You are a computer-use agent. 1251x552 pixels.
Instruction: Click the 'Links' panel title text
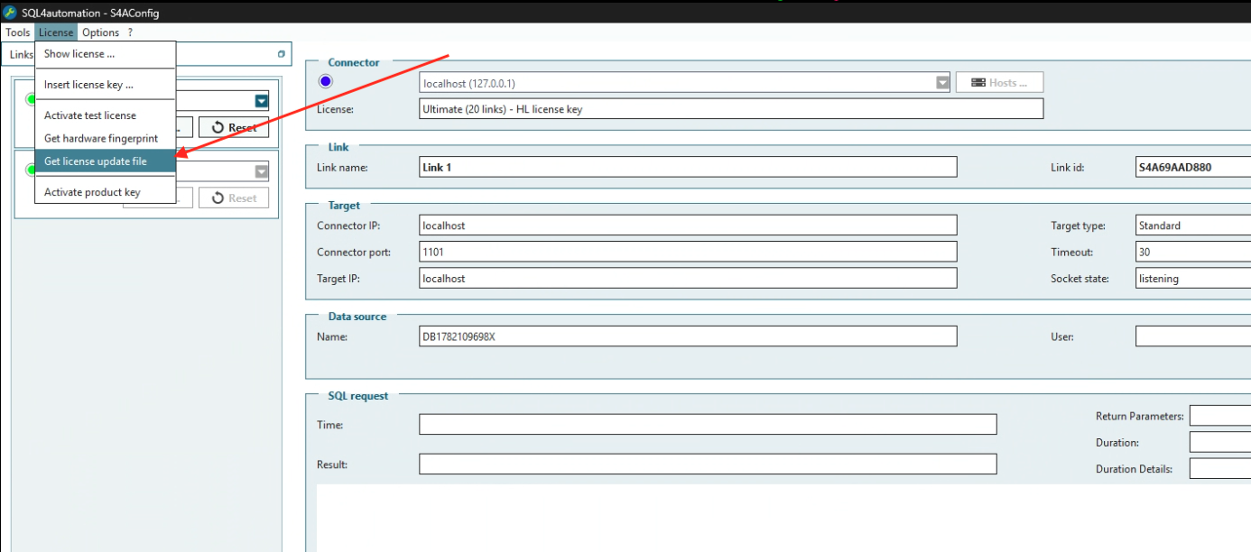pos(22,54)
